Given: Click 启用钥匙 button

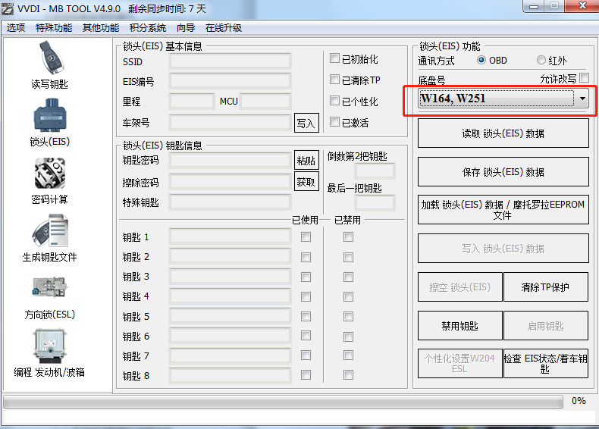Looking at the screenshot, I should coord(545,326).
